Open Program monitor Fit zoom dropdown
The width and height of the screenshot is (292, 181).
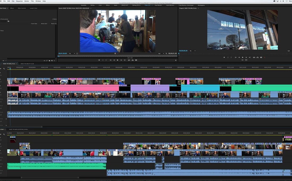[x=192, y=51]
